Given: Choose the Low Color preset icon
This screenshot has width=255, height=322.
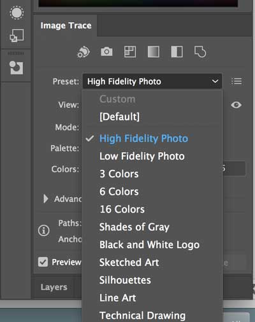Looking at the screenshot, I should (130, 52).
